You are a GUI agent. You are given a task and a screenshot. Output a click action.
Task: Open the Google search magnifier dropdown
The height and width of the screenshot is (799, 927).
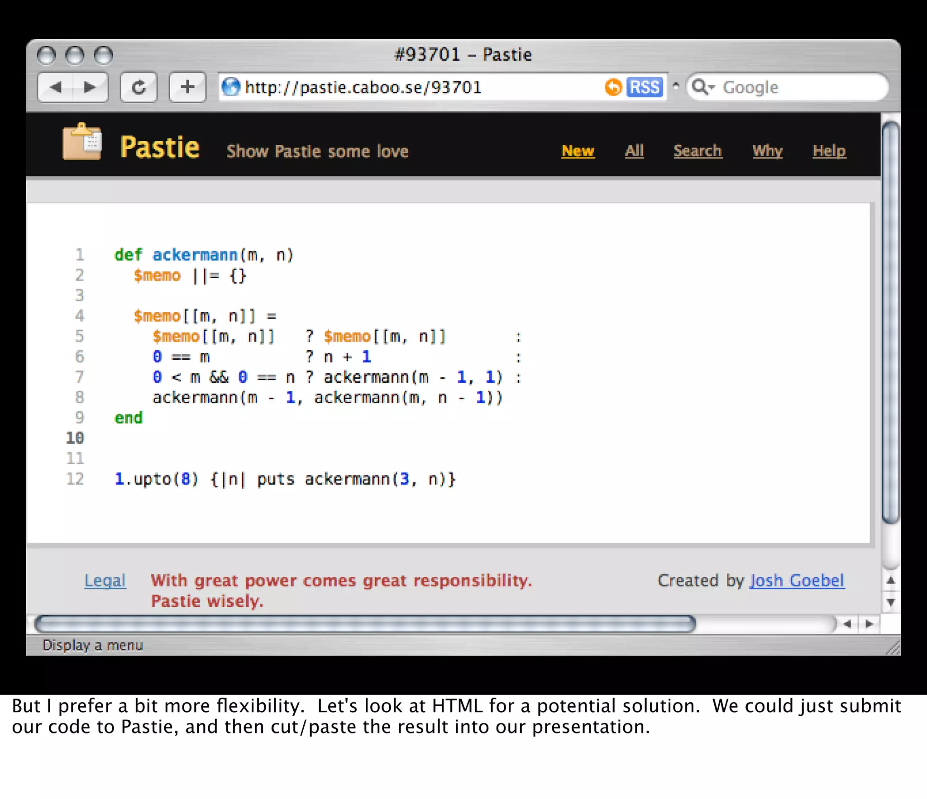[703, 87]
